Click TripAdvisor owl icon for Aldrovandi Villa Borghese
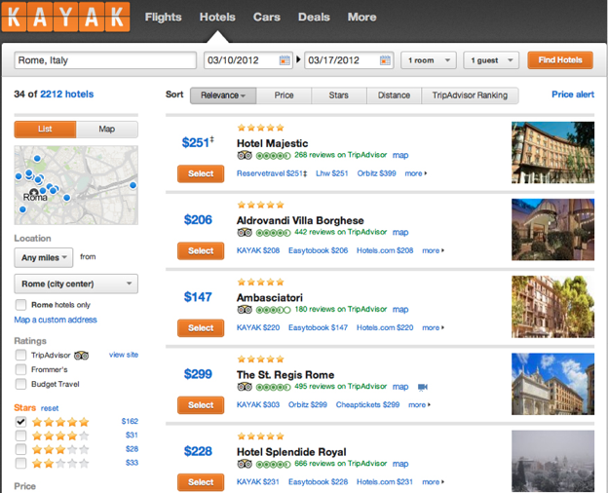This screenshot has height=493, width=608. tap(245, 233)
